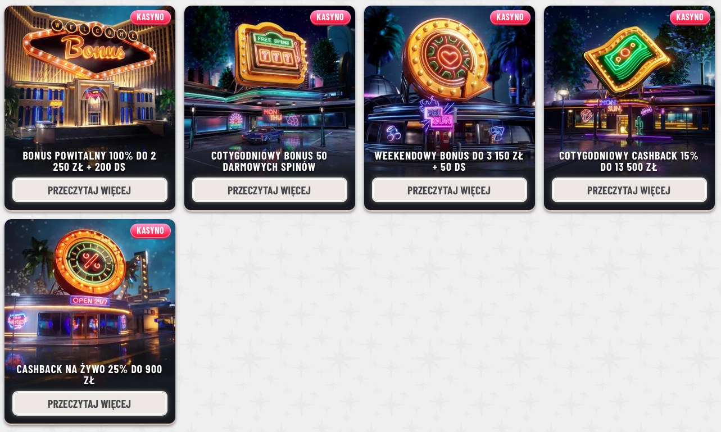Open Przeczytaj Więcej for 50 darmowych spinów
The width and height of the screenshot is (721, 432).
point(270,190)
